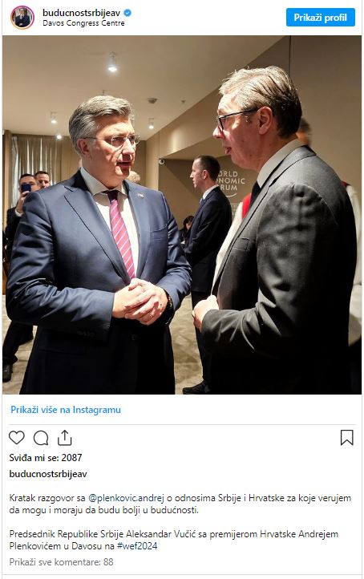Open the @plenkovic.andrej mention
This screenshot has width=364, height=579.
click(126, 498)
